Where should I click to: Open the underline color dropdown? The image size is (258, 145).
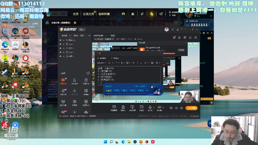click(123, 63)
